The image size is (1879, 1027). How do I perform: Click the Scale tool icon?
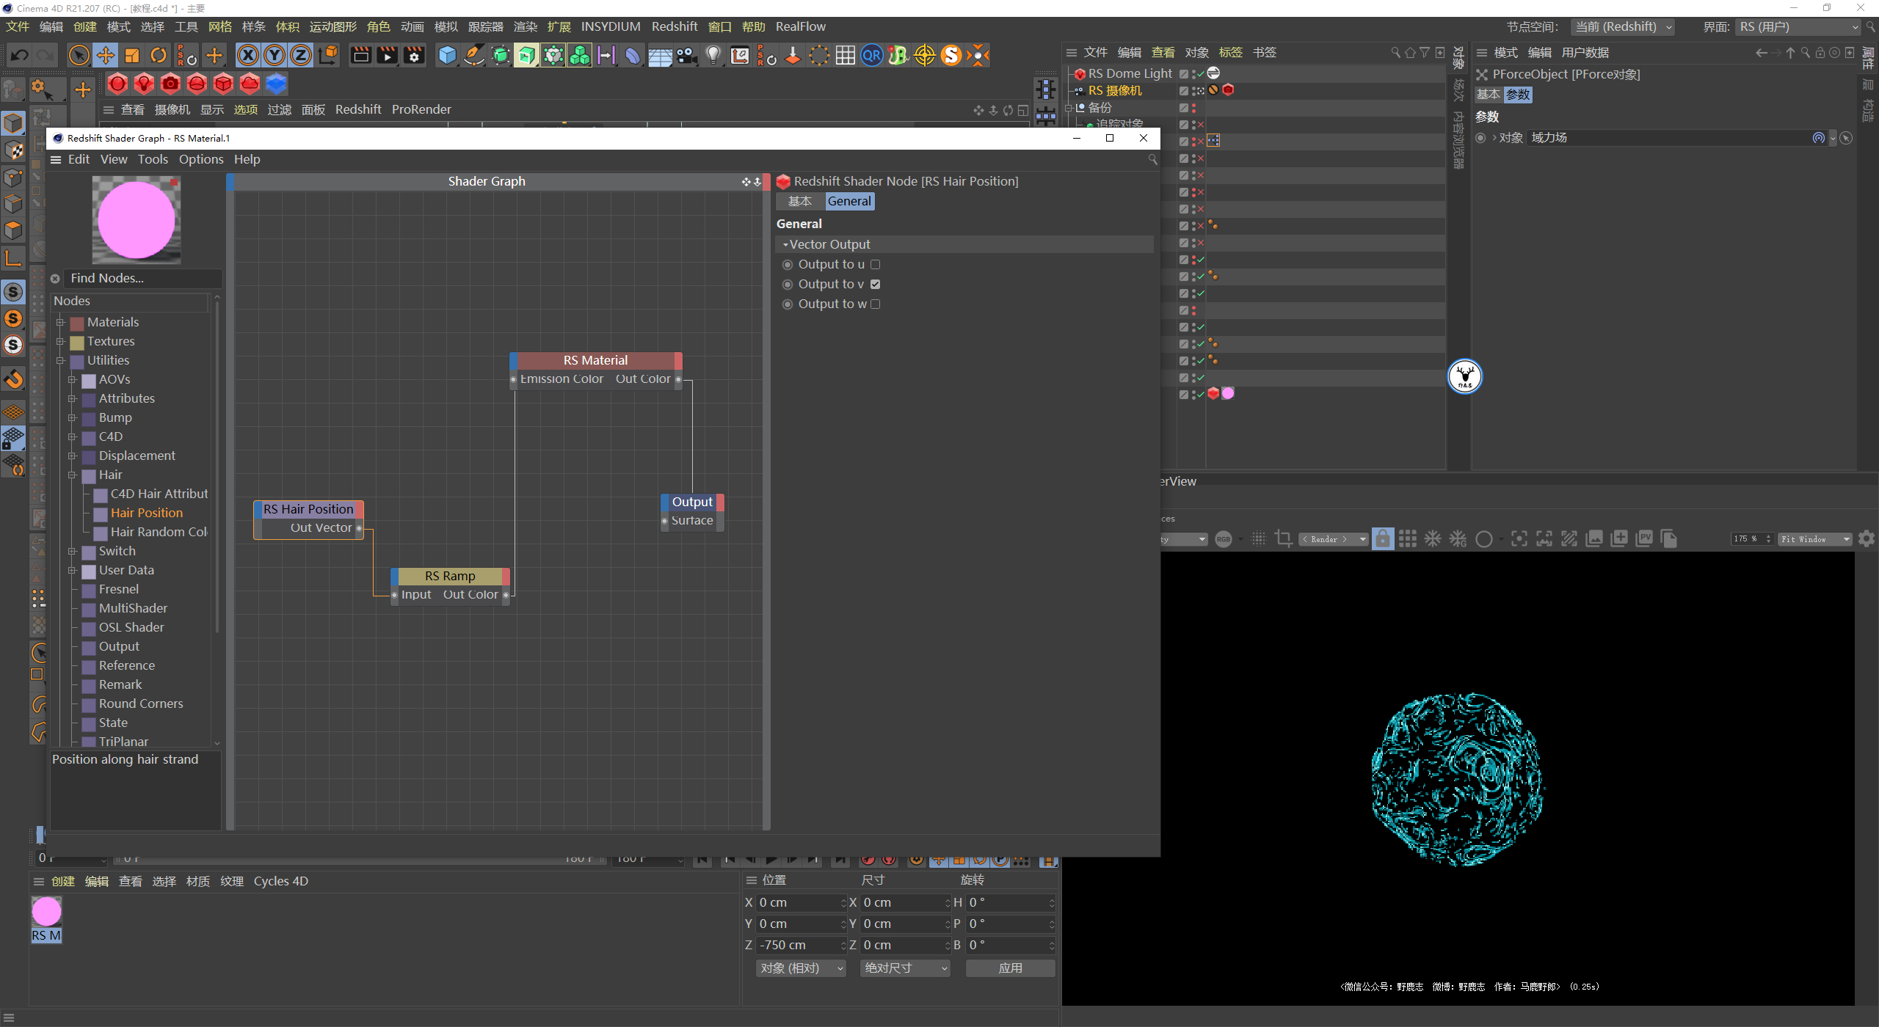point(132,56)
